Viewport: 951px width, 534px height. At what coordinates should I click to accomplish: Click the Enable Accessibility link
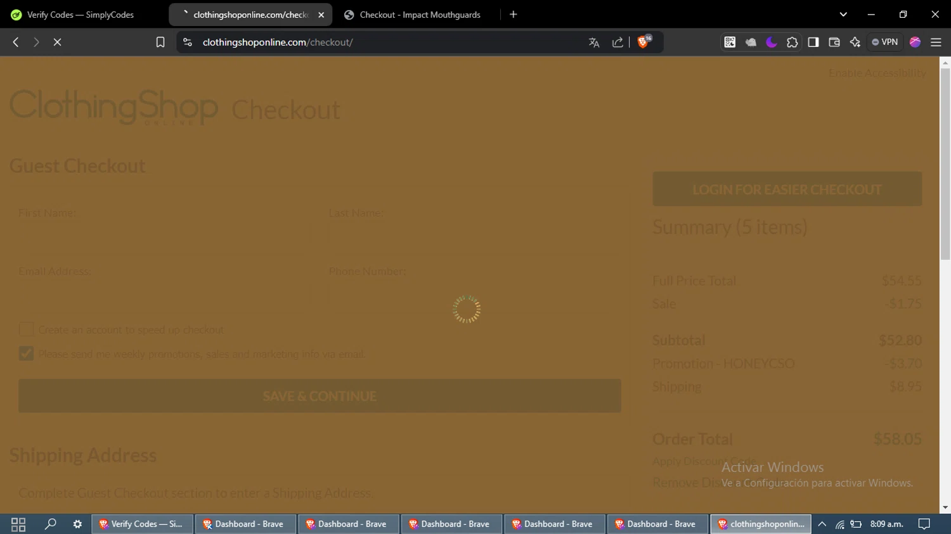[877, 73]
